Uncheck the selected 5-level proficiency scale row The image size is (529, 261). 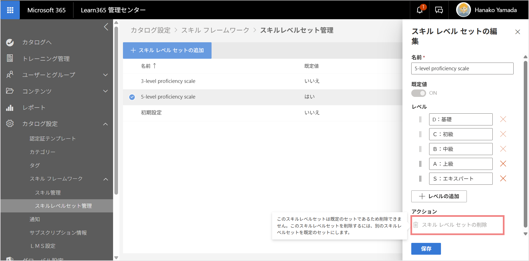coord(132,97)
